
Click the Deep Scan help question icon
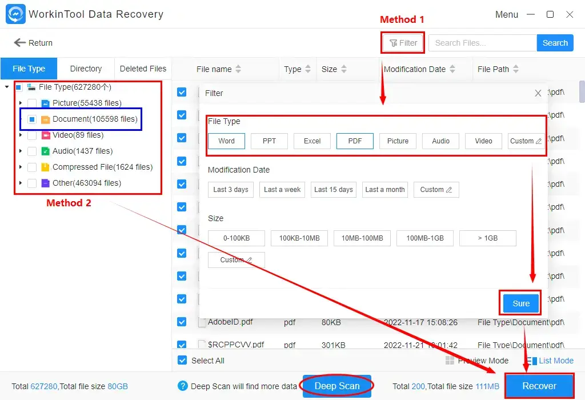coord(183,386)
